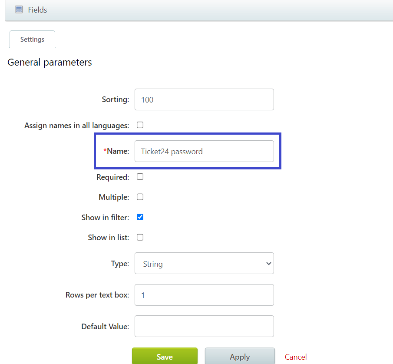Tick the Required checkbox
Image resolution: width=393 pixels, height=364 pixels.
(x=140, y=177)
